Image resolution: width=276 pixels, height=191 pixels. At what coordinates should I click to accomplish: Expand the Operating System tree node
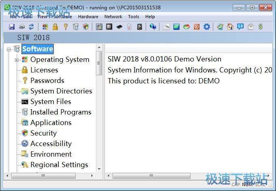[17, 59]
